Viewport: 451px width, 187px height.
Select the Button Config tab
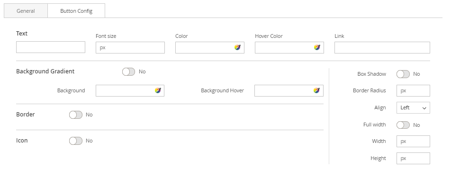click(76, 11)
